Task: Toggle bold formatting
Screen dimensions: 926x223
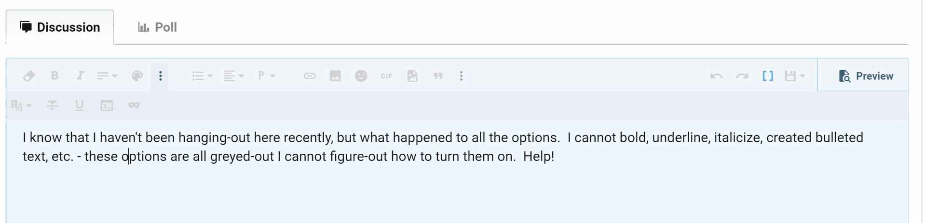Action: click(x=54, y=76)
